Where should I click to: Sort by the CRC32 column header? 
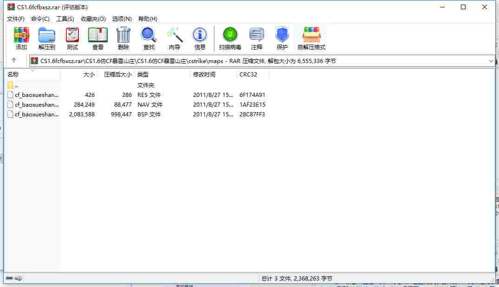[x=253, y=74]
